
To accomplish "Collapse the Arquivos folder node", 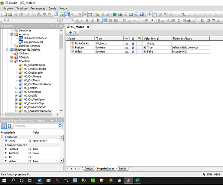I will (12, 34).
